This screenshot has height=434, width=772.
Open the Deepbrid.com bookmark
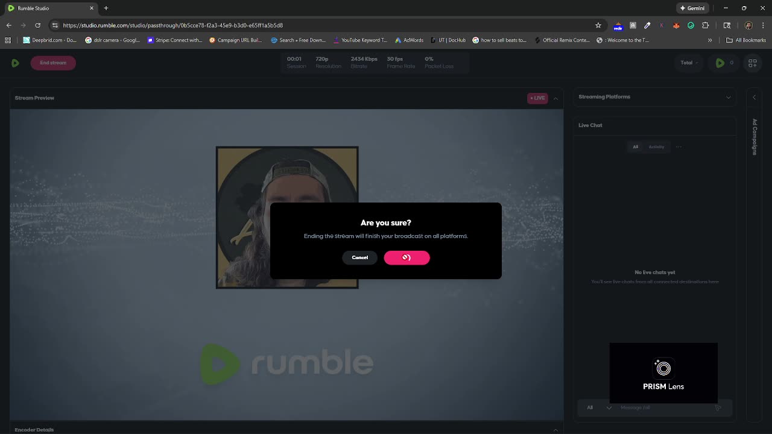[50, 40]
